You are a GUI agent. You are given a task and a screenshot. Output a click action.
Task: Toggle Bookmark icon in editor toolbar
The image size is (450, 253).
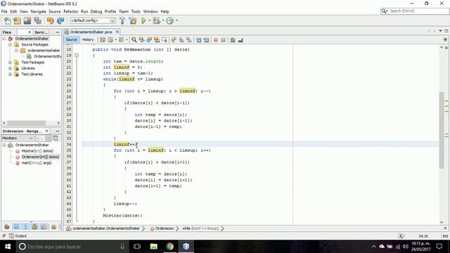[x=189, y=40]
